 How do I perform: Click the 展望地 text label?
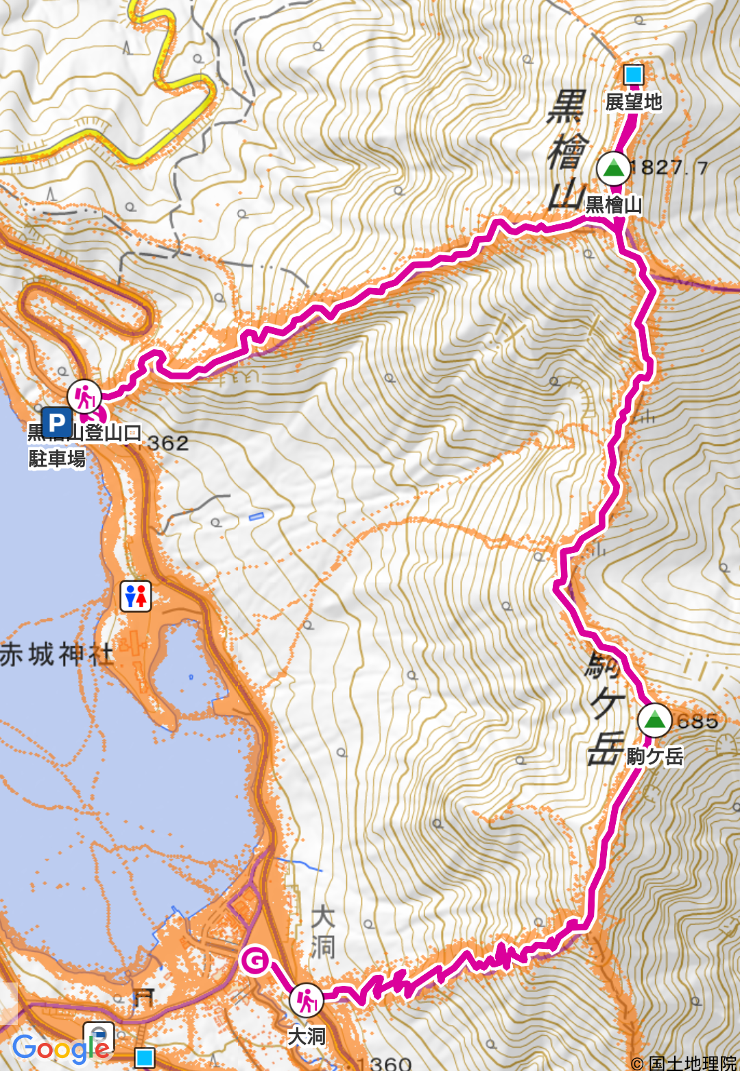click(634, 102)
